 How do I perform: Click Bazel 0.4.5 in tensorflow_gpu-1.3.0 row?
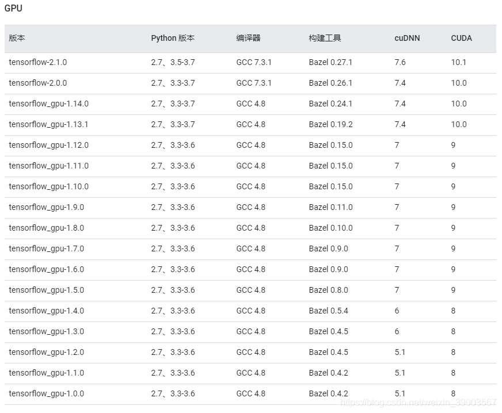[x=329, y=331]
